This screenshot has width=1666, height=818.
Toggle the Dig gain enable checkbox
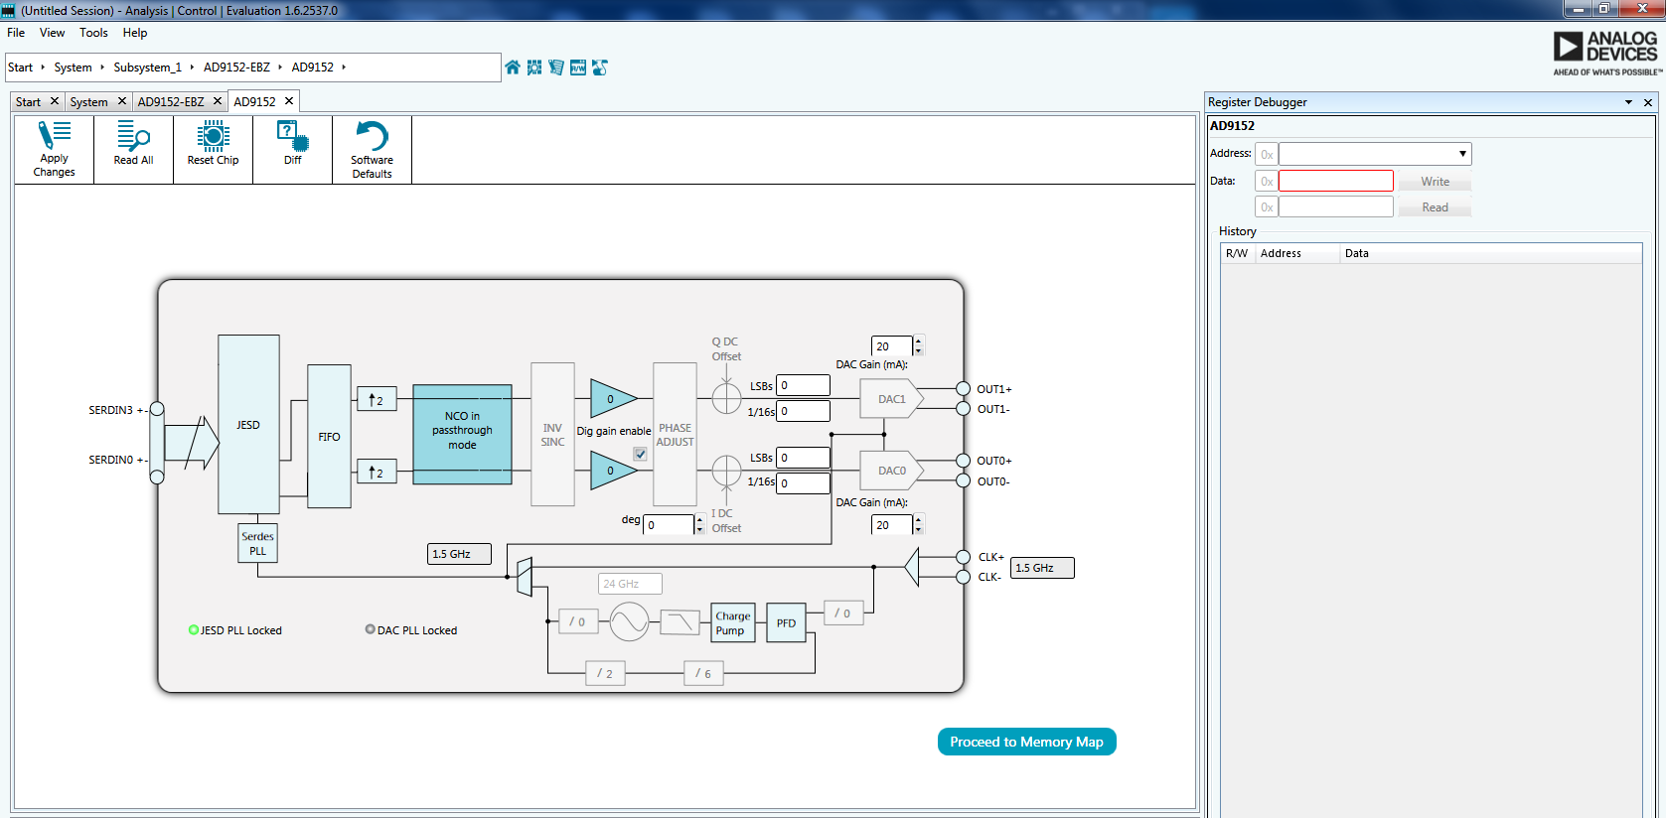tap(641, 454)
